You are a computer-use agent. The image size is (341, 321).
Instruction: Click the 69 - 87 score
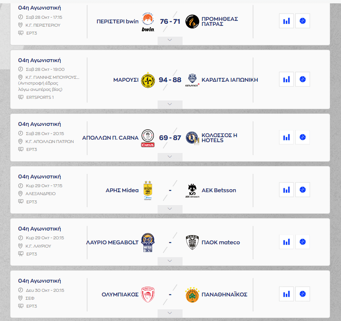pyautogui.click(x=170, y=138)
